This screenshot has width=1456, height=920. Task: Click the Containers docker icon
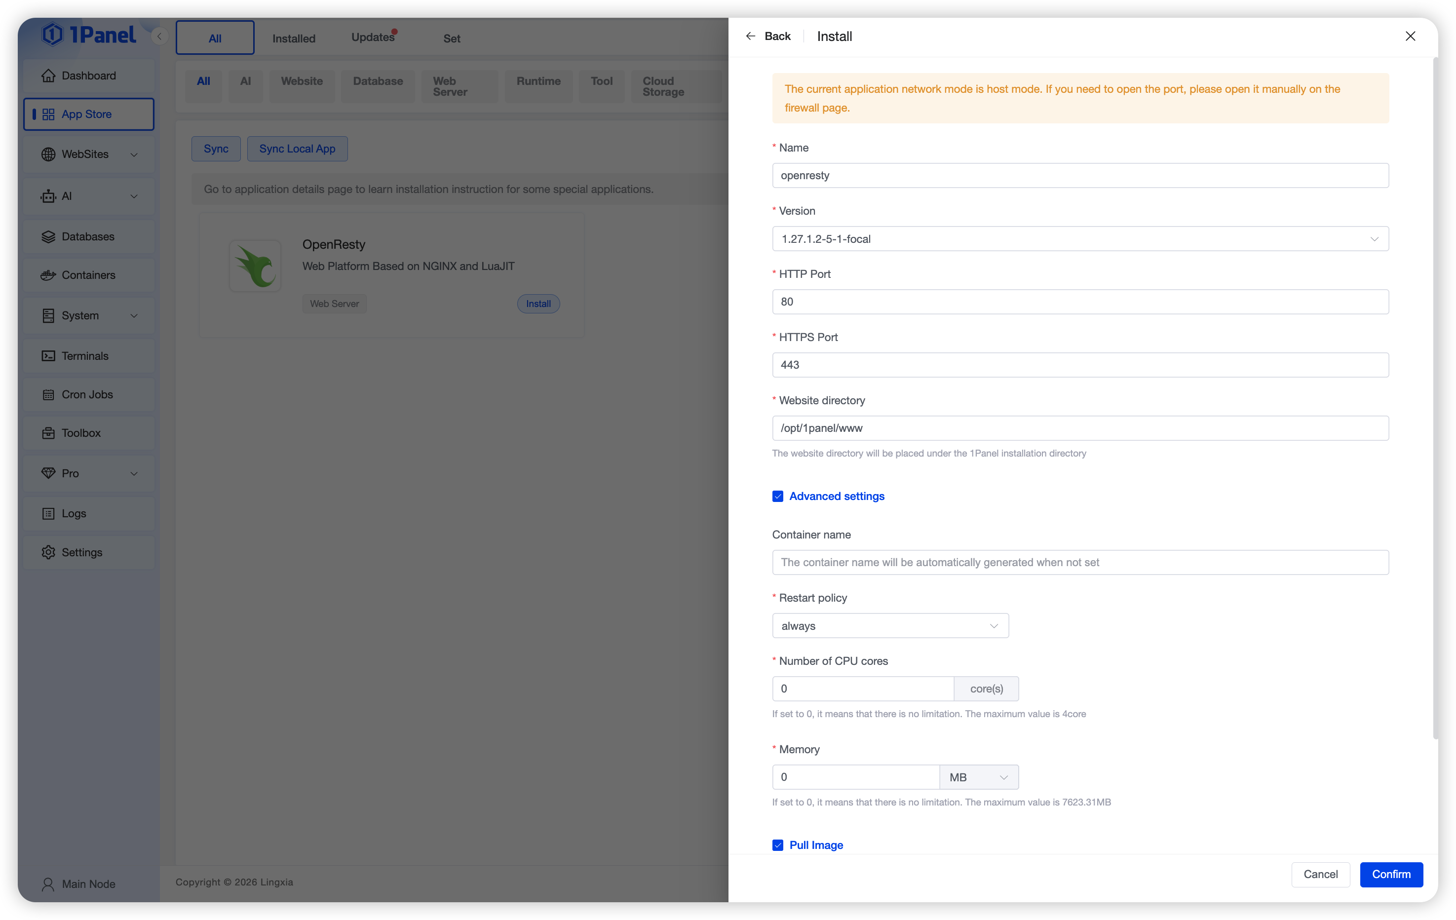click(x=48, y=275)
